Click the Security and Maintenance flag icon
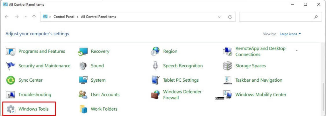Screen dimensions: 326x116 11,66
